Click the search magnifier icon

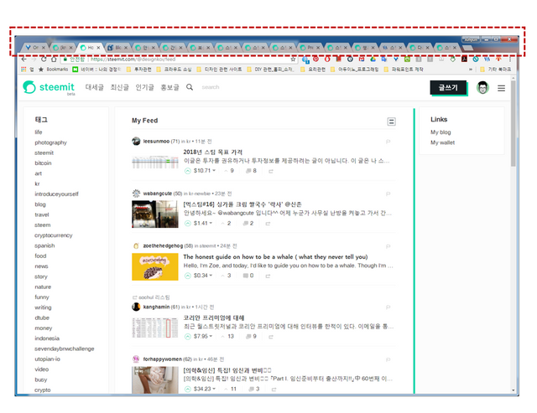click(x=190, y=87)
